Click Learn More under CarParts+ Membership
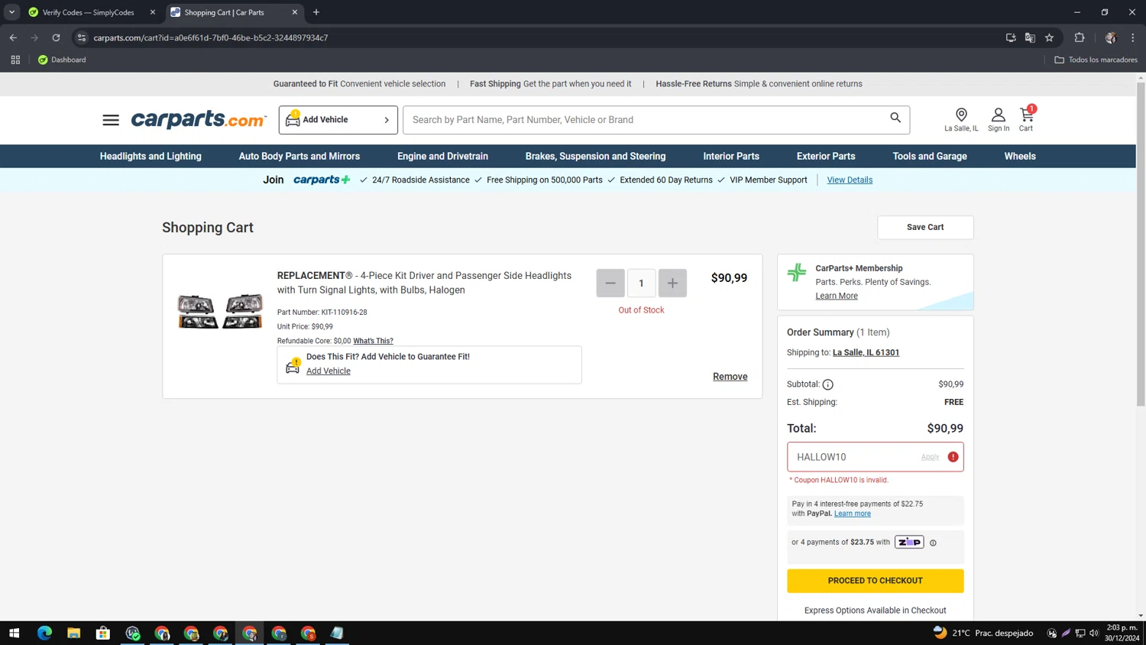This screenshot has width=1146, height=645. click(837, 296)
